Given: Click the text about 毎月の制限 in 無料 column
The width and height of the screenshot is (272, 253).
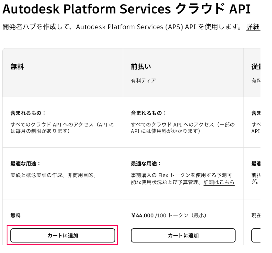Looking at the screenshot, I should pyautogui.click(x=62, y=128).
